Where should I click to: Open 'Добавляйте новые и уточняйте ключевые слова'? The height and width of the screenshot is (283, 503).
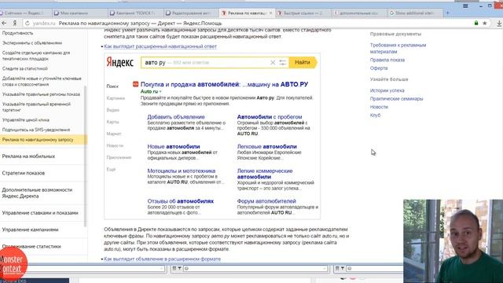click(42, 81)
